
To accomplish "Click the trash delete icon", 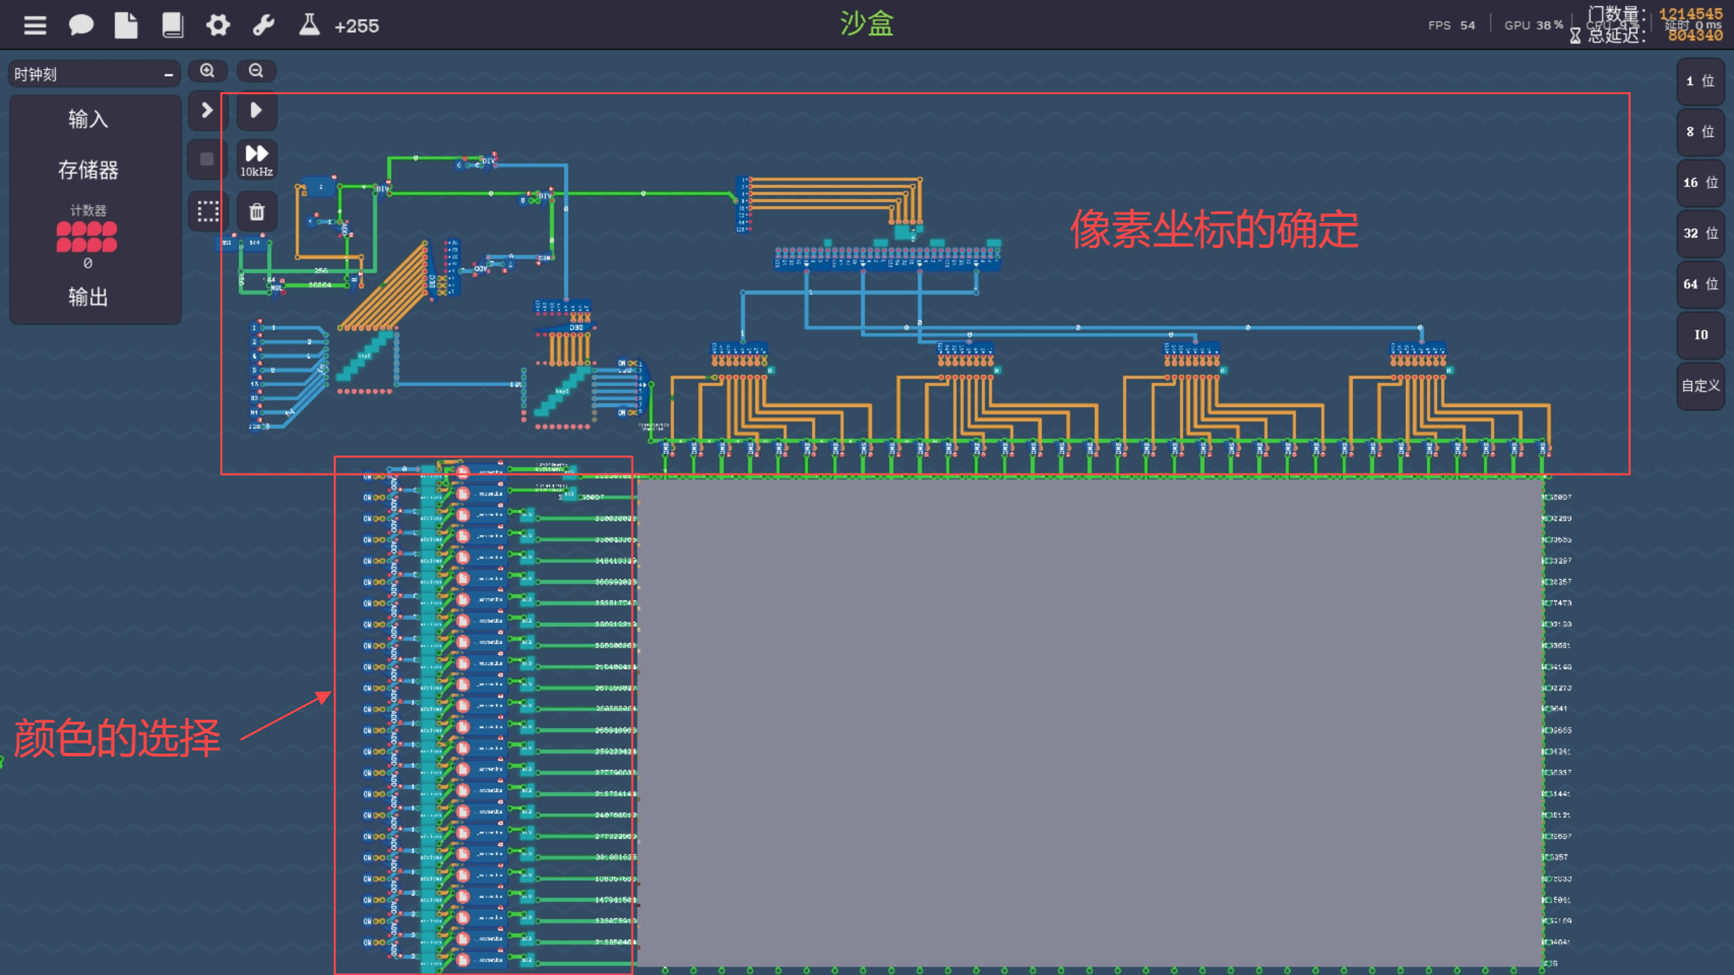I will click(257, 212).
